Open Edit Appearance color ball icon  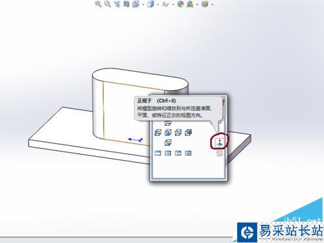click(x=181, y=4)
